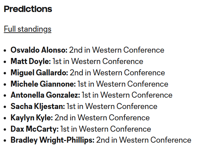
Task: Click Antonella Gonzalez's 1st in Western Conference text
Action: click(x=127, y=95)
